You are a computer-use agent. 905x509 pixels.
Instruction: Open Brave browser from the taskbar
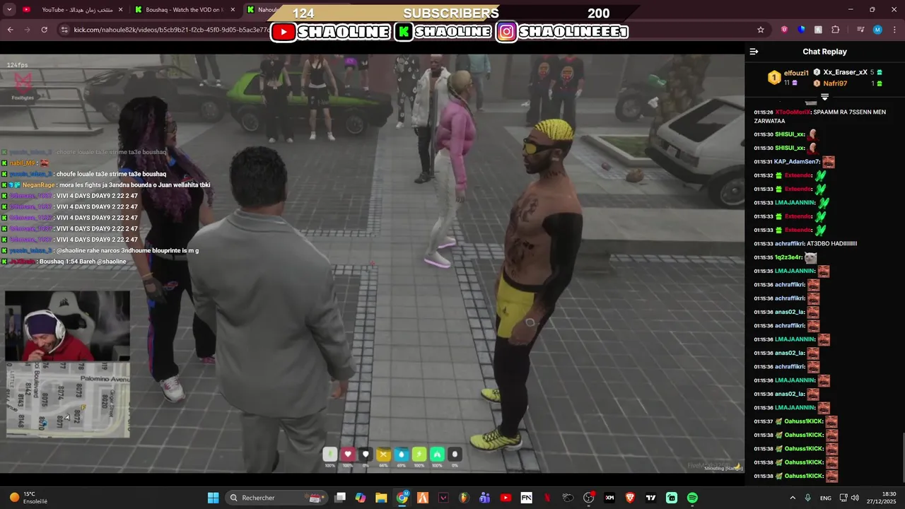coord(630,498)
